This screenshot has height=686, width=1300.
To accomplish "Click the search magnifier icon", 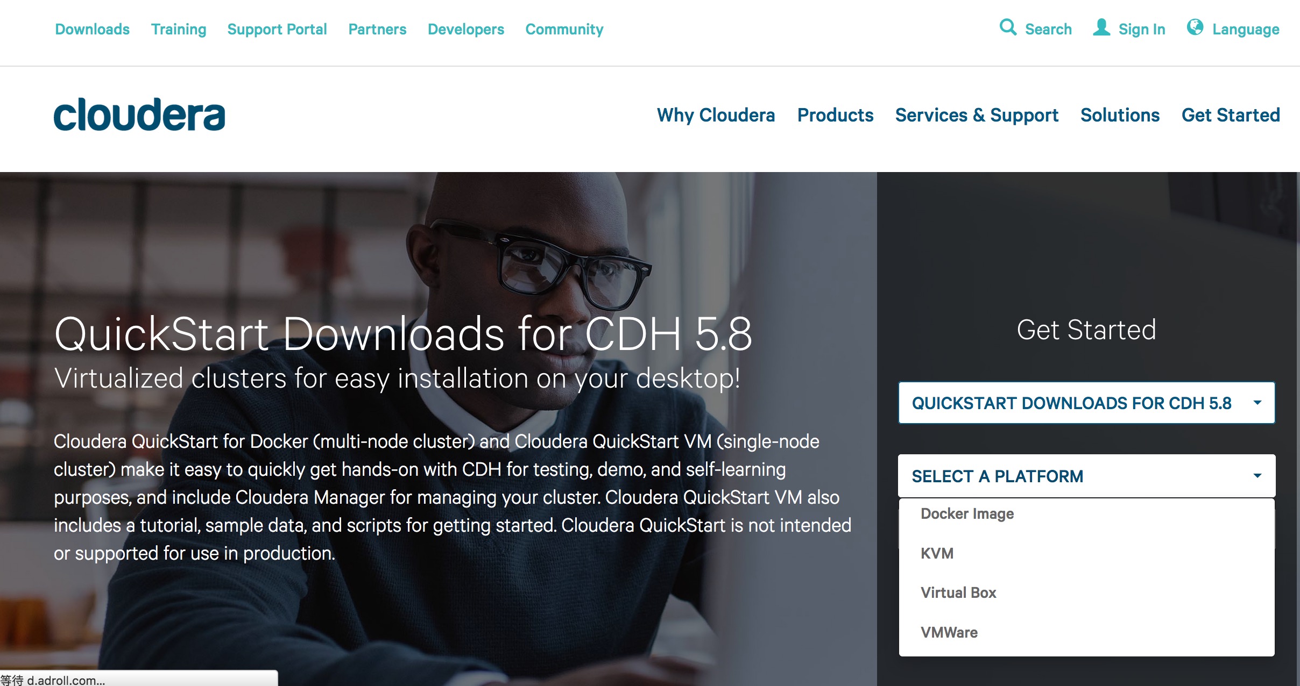I will (1007, 27).
